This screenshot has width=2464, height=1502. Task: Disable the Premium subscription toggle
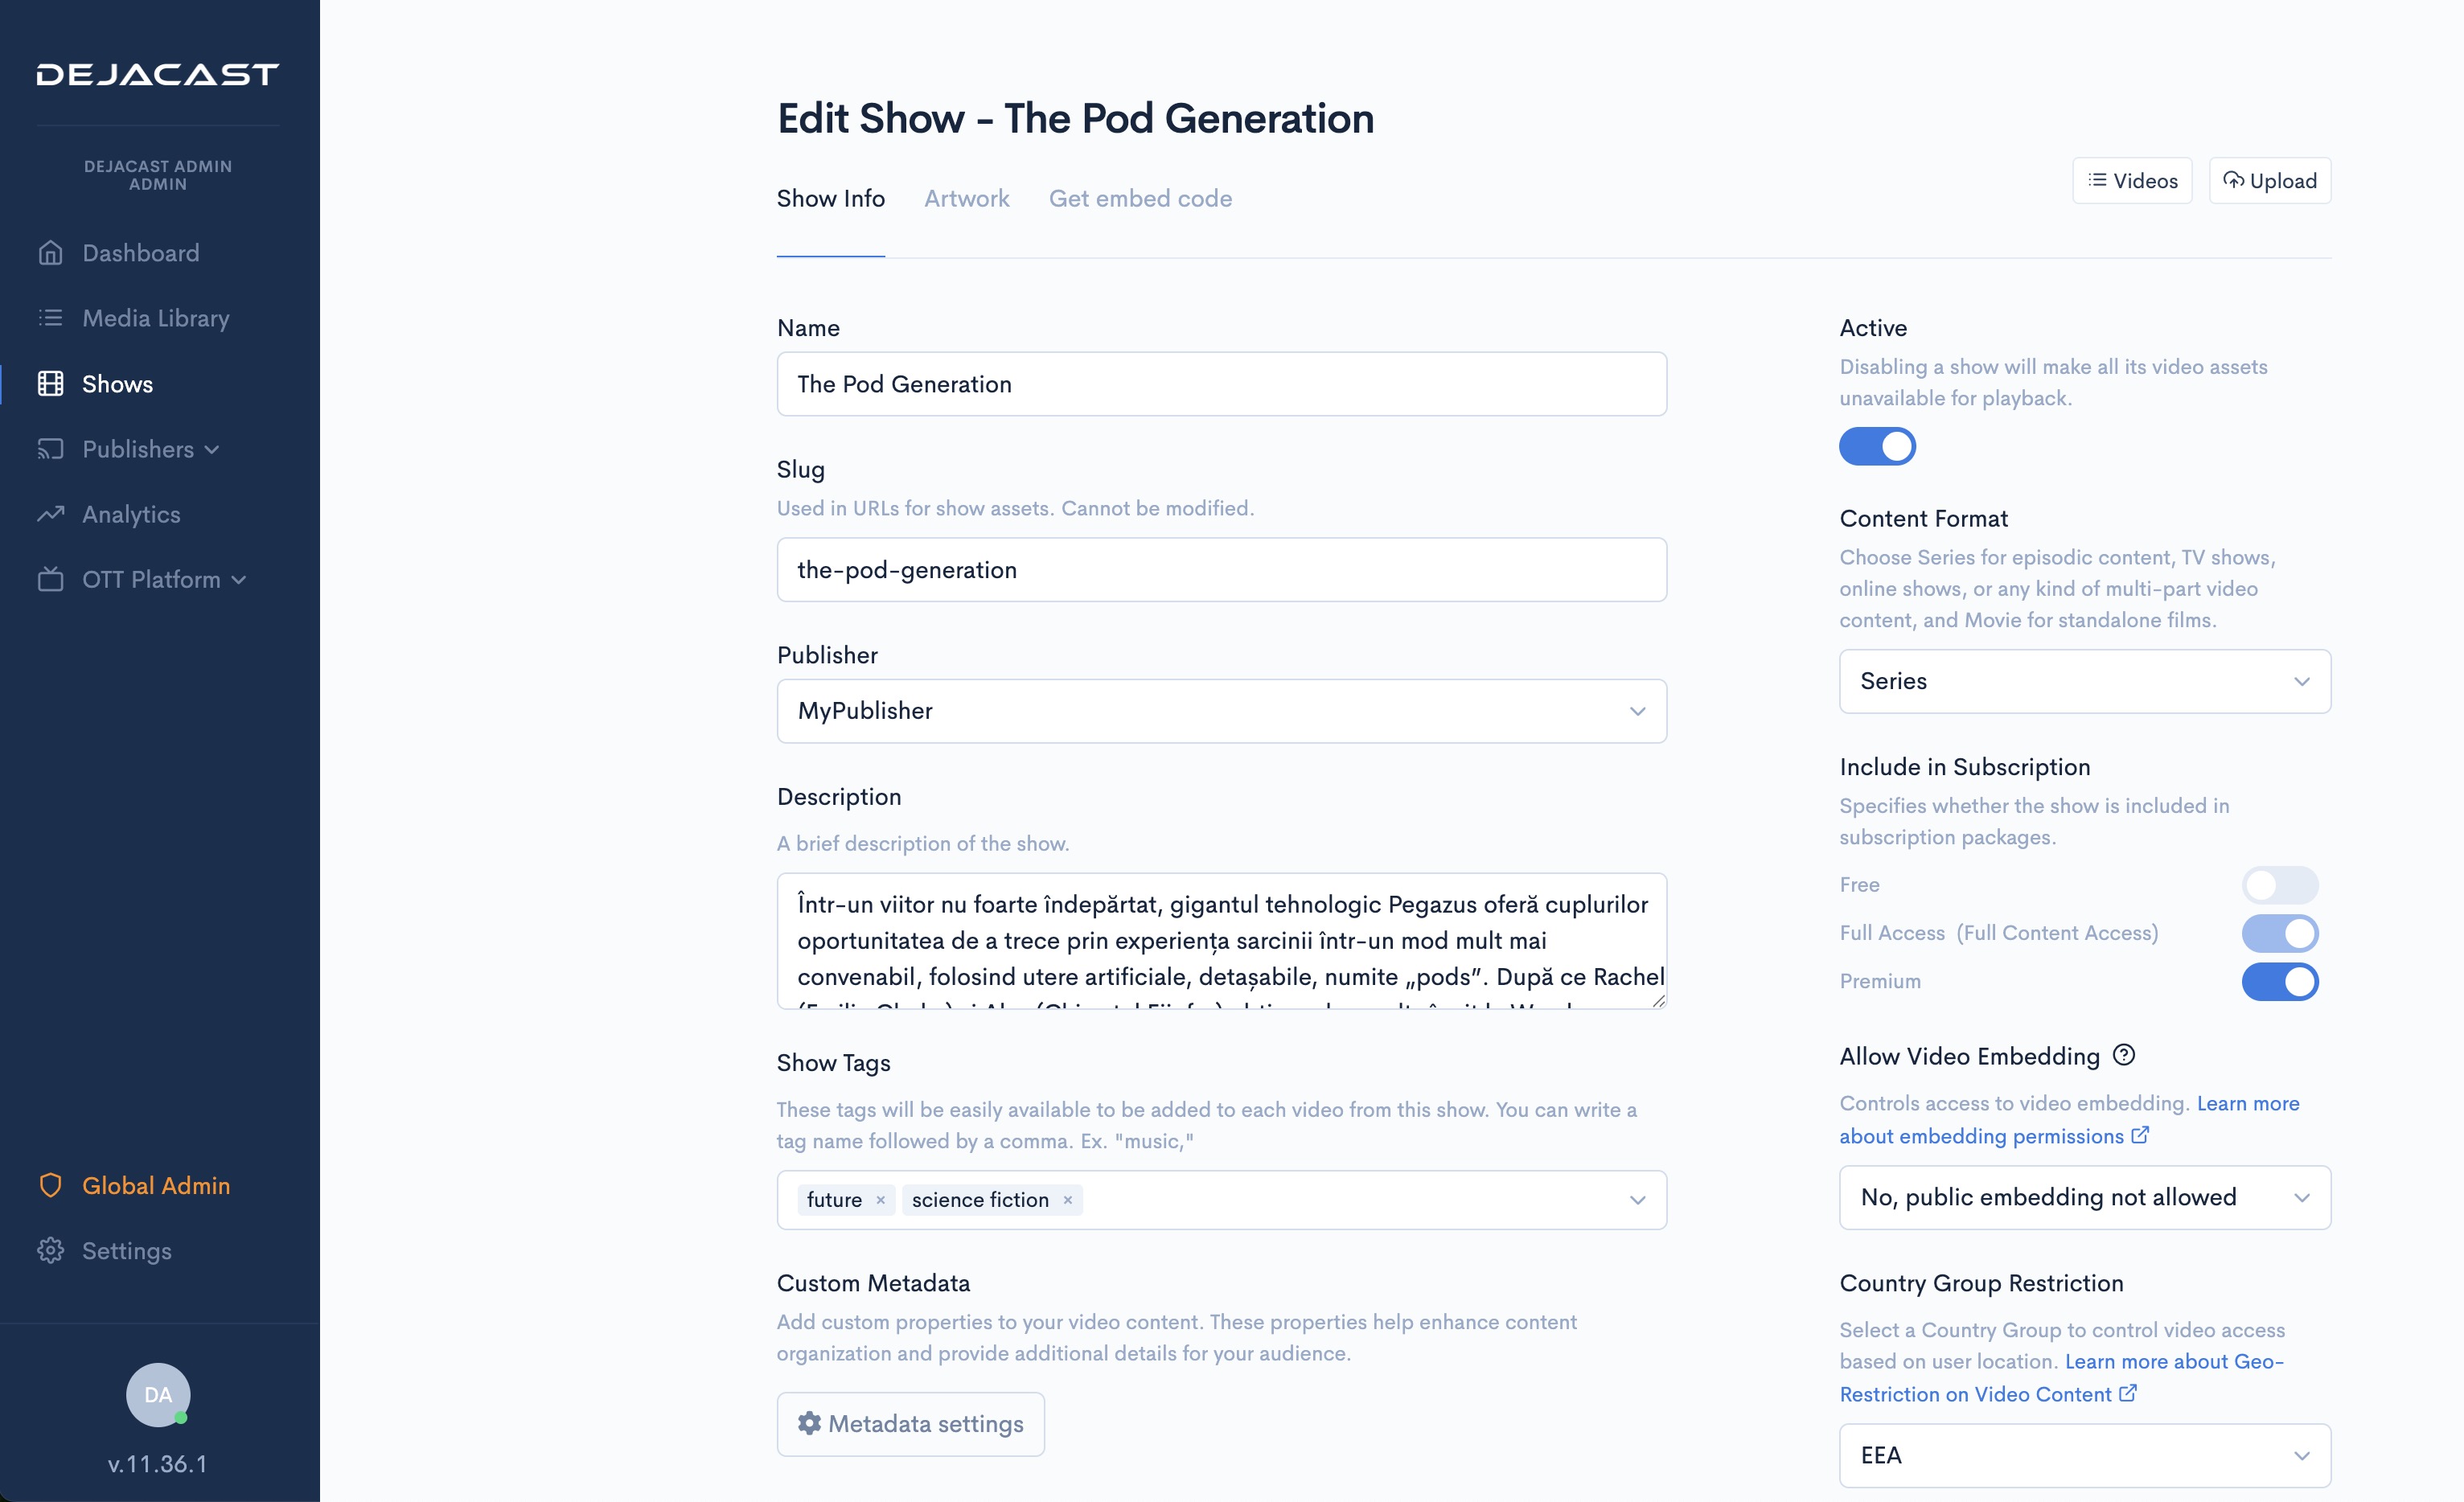(2279, 981)
